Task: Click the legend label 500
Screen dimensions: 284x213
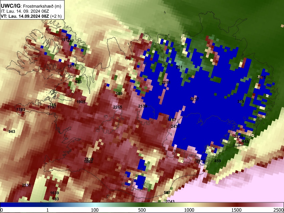Action: click(142, 210)
